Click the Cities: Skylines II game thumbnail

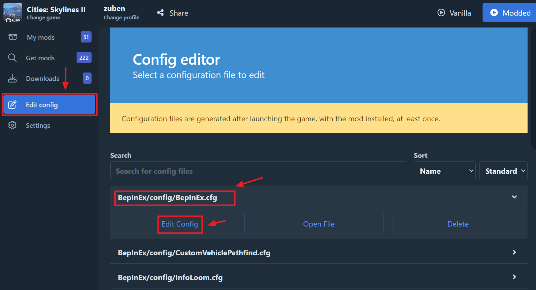(x=13, y=12)
